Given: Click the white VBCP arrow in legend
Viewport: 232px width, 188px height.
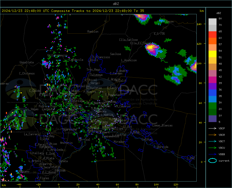Looking at the screenshot, I should 212,128.
